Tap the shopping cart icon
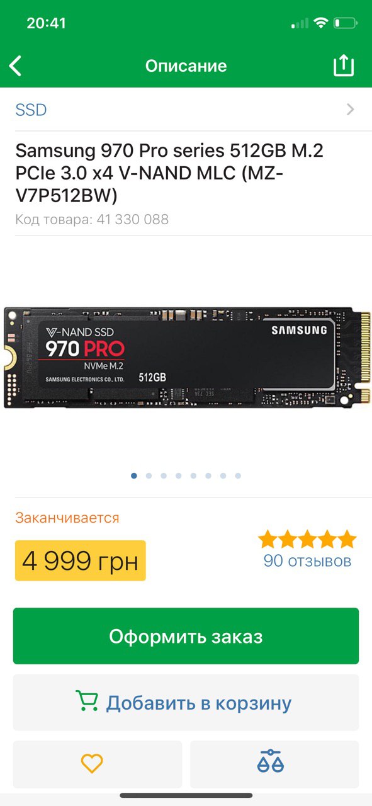The image size is (372, 806). point(87,701)
